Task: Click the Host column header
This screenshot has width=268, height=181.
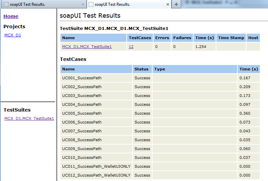Action: pos(253,38)
